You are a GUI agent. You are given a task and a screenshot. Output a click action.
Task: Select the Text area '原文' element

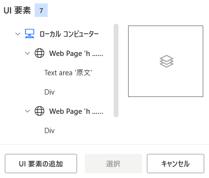(x=68, y=73)
